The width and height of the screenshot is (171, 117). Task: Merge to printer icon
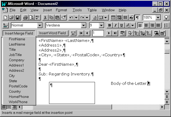click(x=143, y=33)
